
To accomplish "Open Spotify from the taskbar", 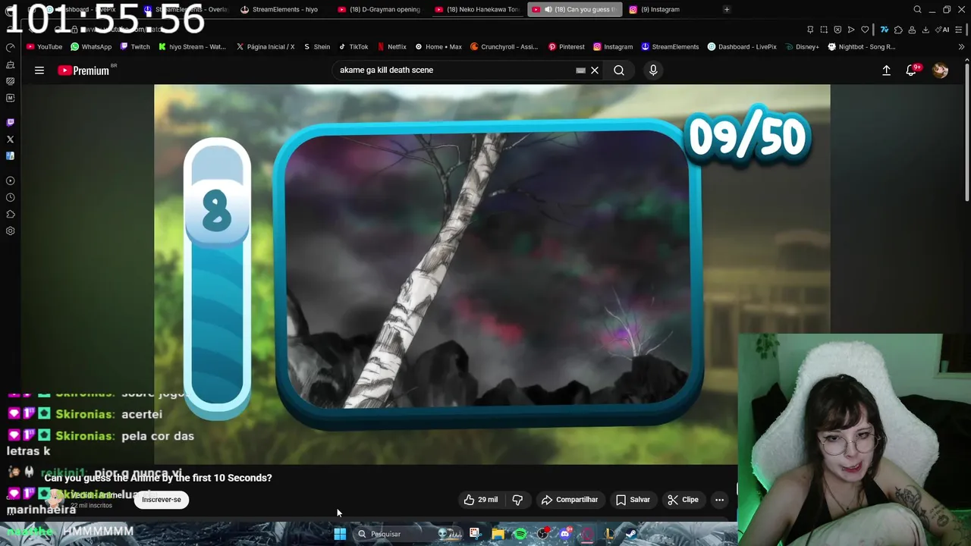I will [x=520, y=534].
